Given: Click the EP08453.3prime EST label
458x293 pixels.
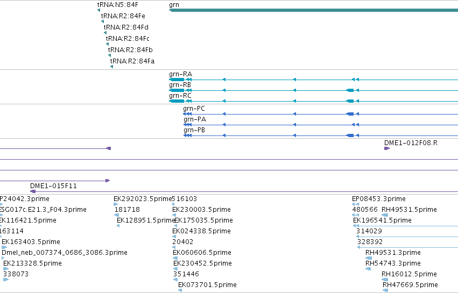Looking at the screenshot, I should 379,199.
